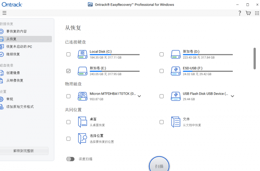Viewport: 260px width, 171px height.
Task: Uncheck the 新加卷 (E:) checkbox
Action: (x=68, y=71)
